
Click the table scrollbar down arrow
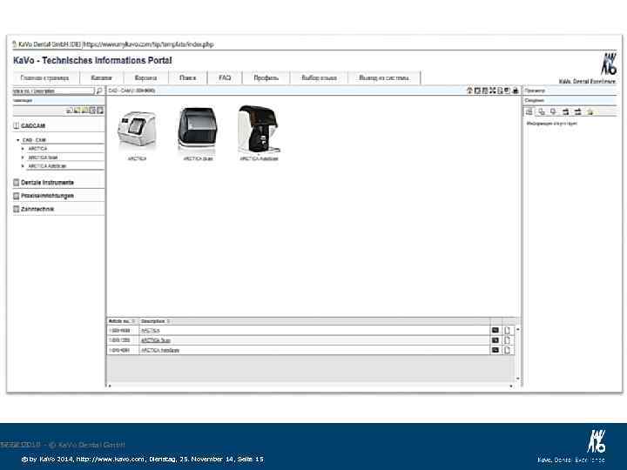tap(518, 379)
